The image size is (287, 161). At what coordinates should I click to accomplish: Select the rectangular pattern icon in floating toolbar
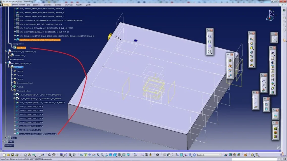click(x=210, y=46)
